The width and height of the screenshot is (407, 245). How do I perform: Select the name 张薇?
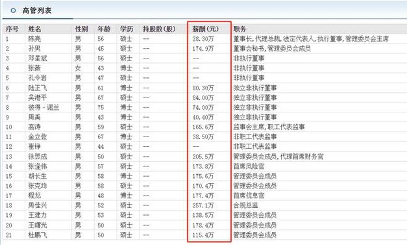point(34,68)
